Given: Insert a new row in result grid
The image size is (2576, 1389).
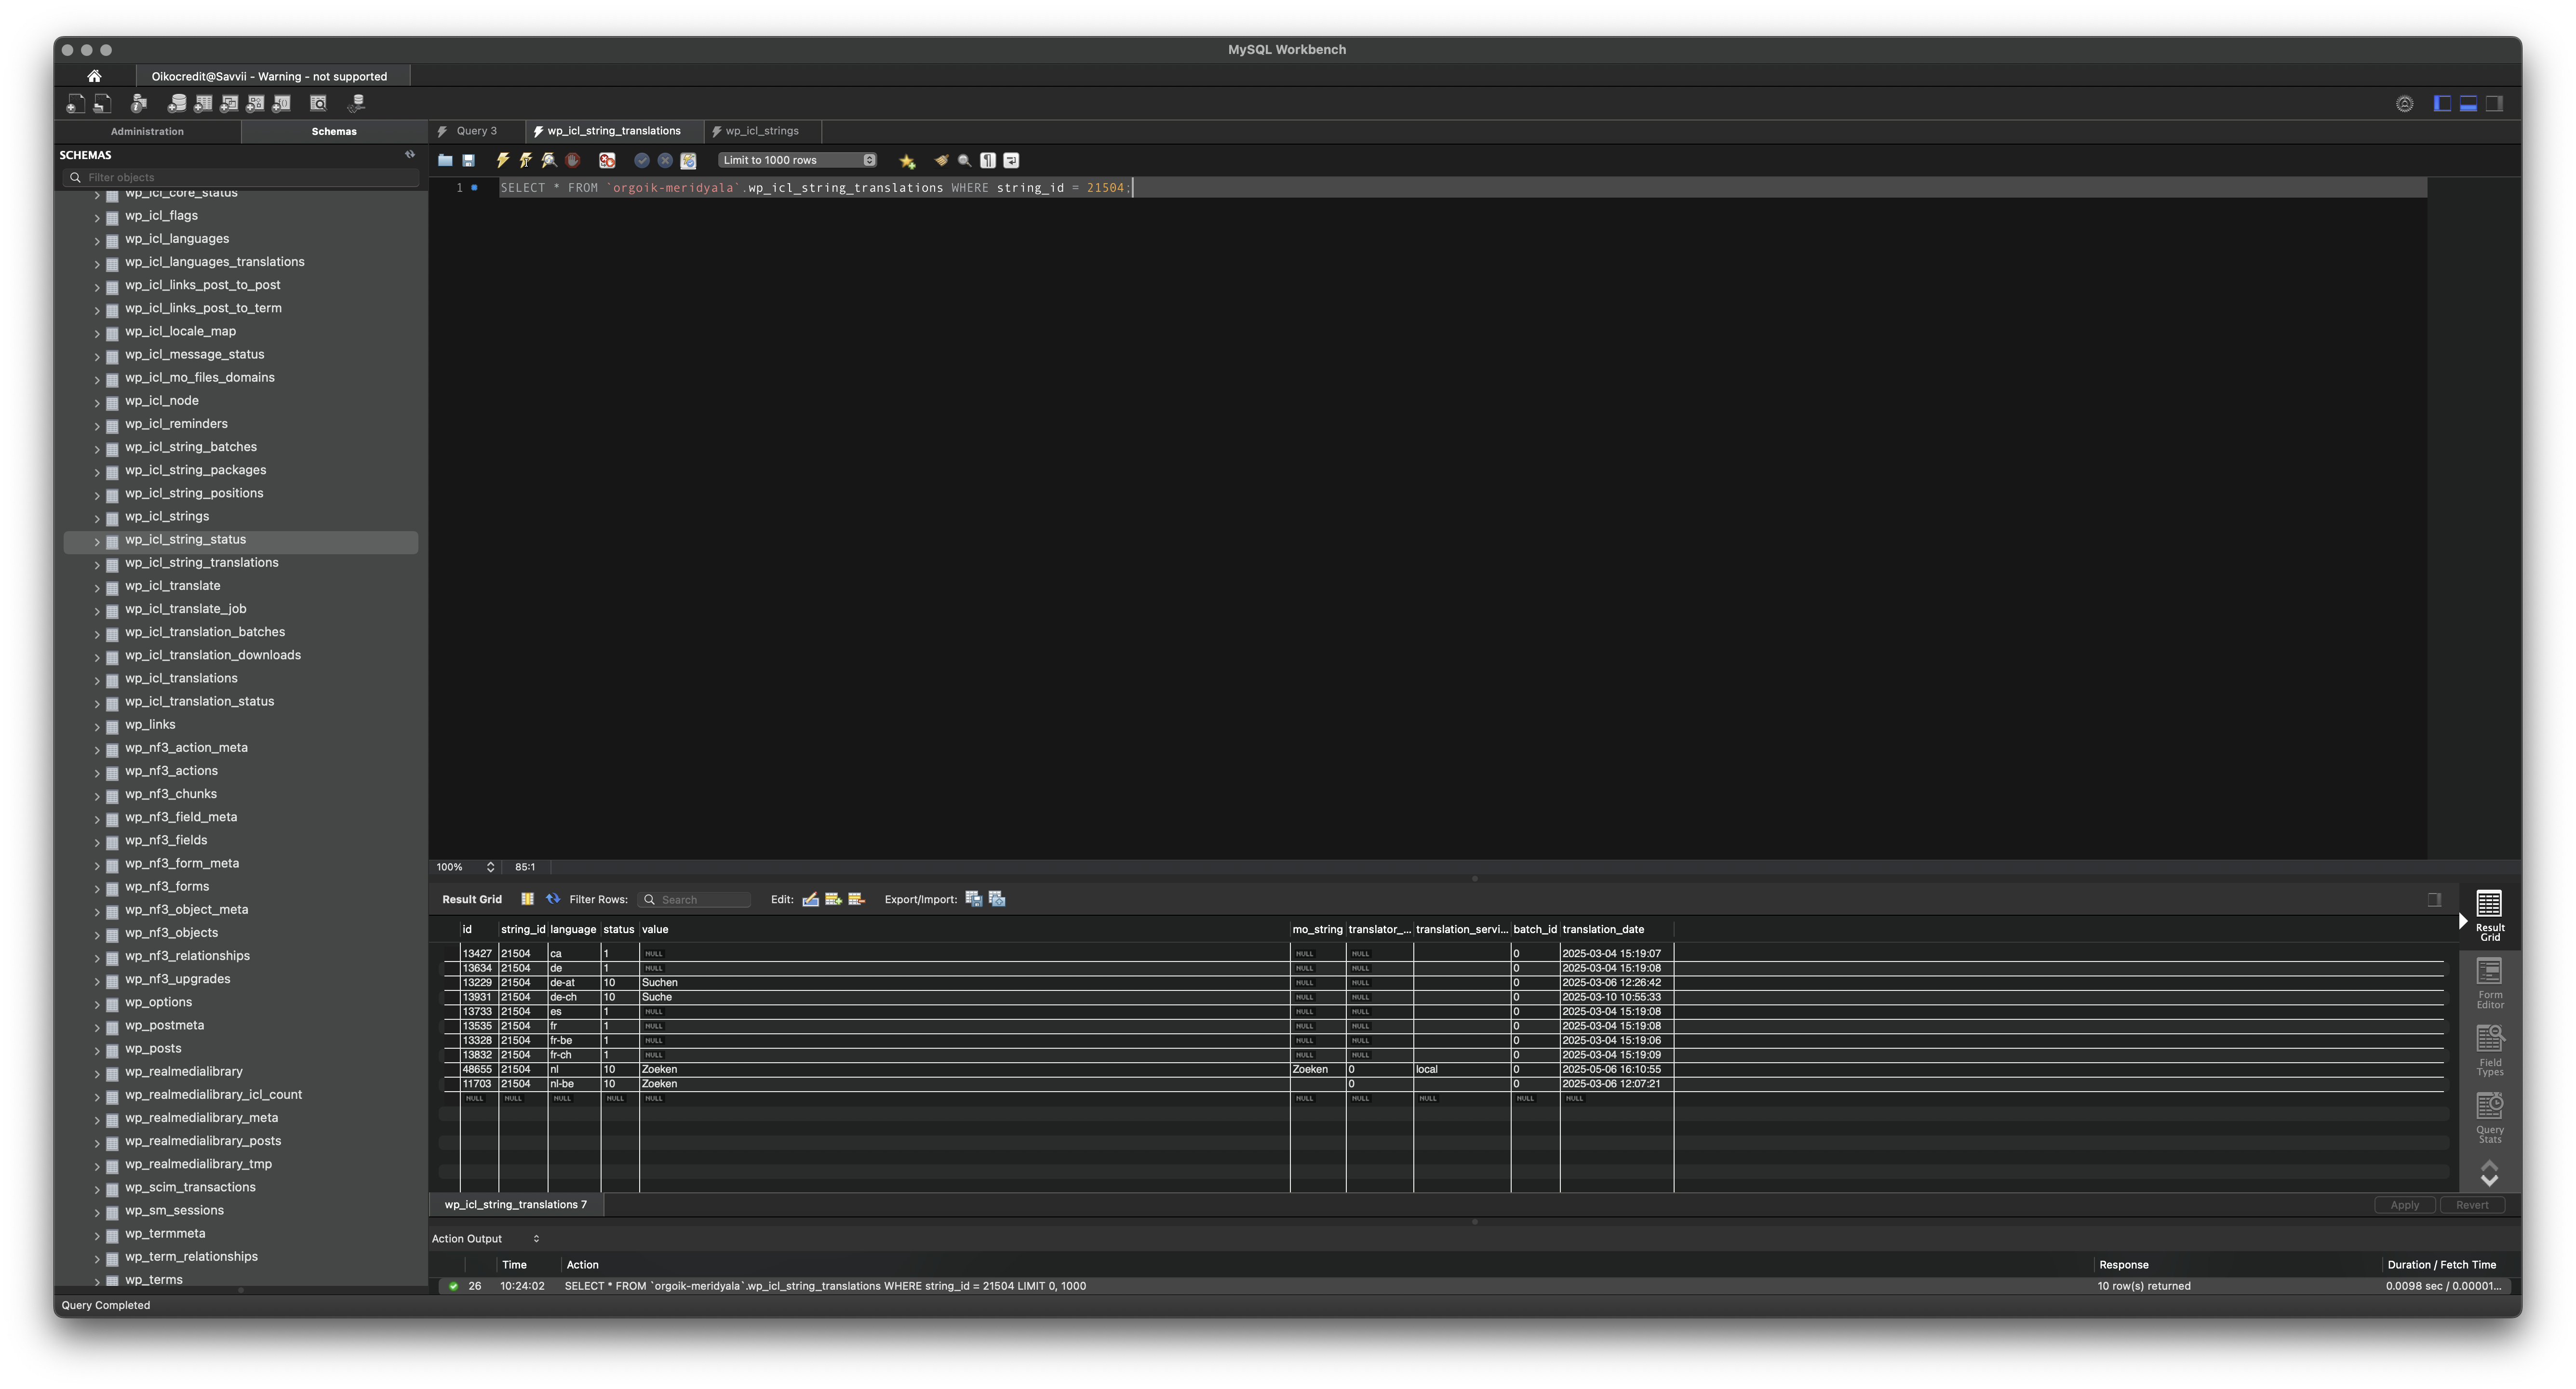Looking at the screenshot, I should tap(833, 899).
